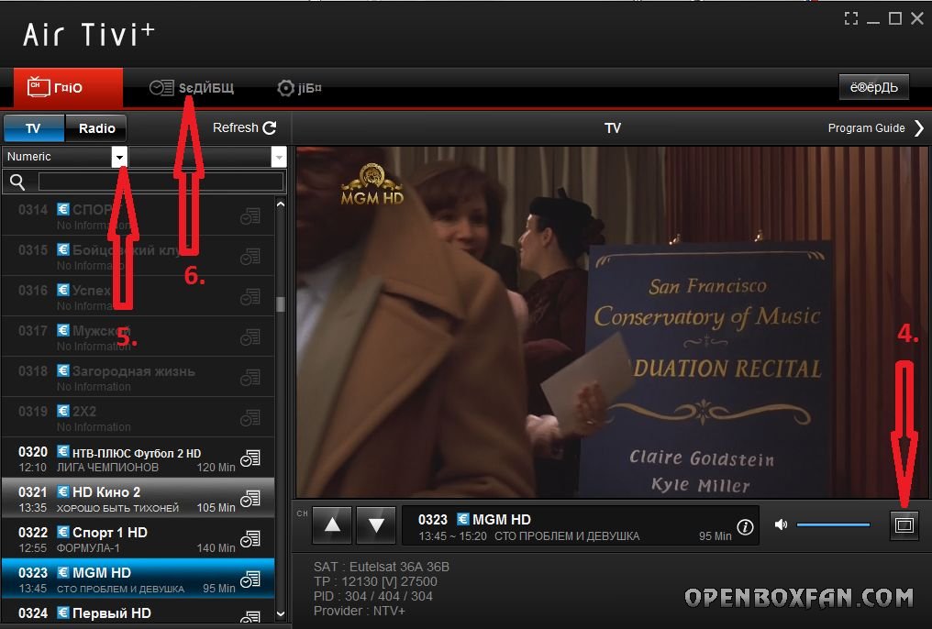Click the channel list scrollbar thumb

pos(281,304)
